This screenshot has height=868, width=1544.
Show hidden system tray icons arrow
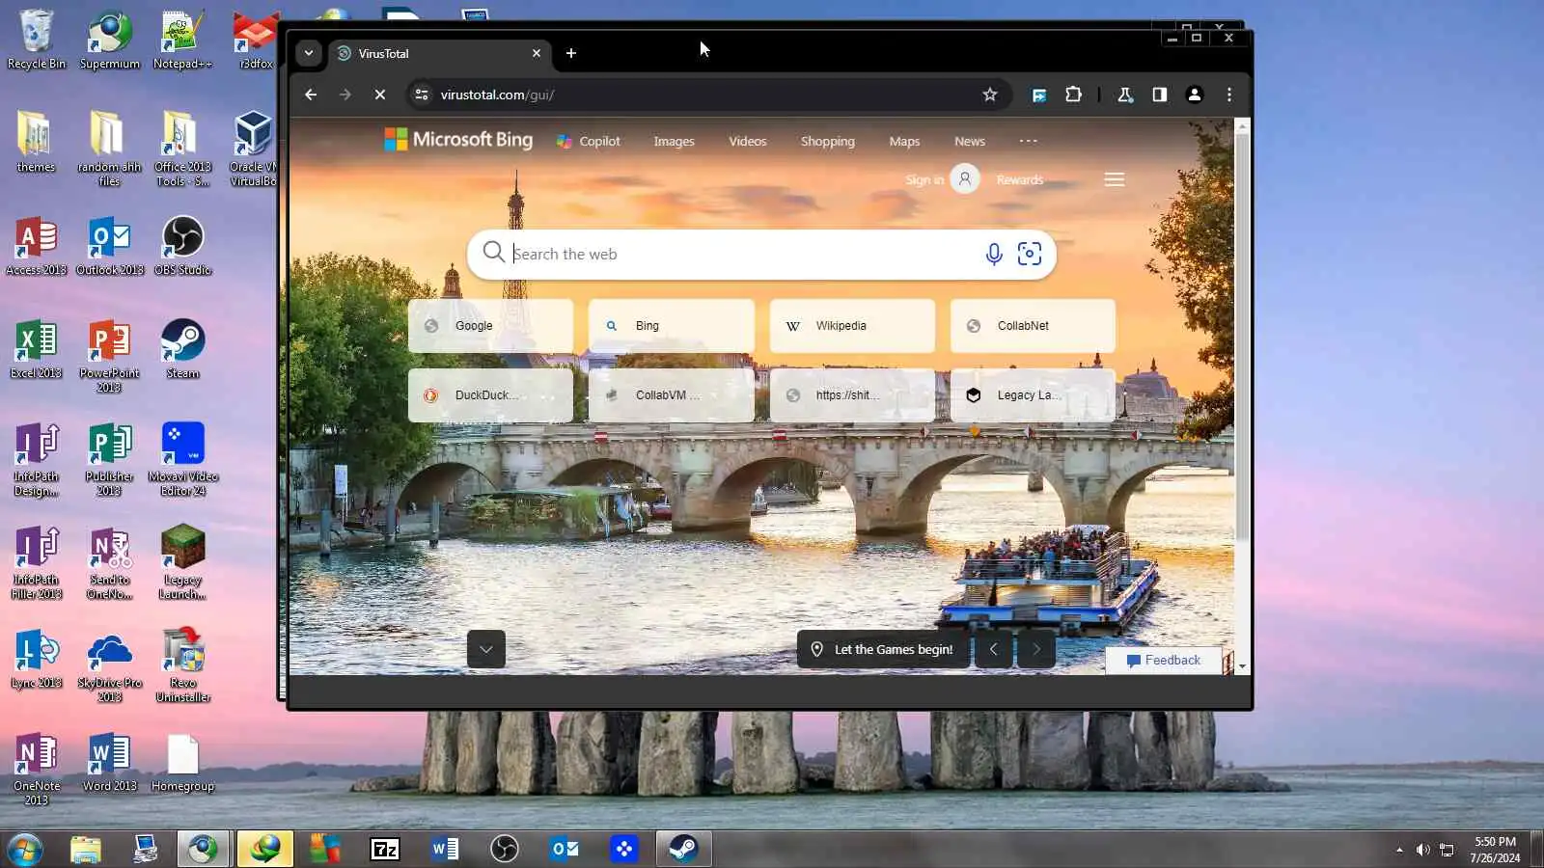[1399, 850]
